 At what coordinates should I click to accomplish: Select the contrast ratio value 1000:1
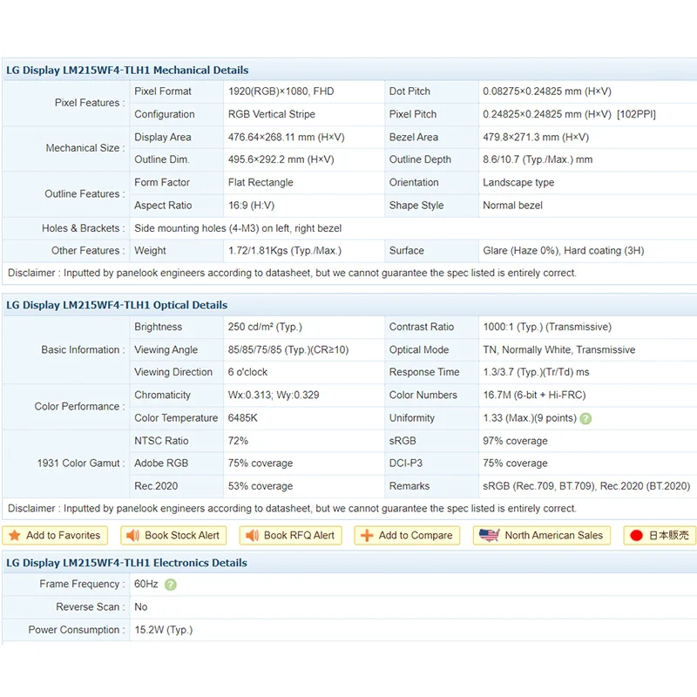tap(547, 327)
